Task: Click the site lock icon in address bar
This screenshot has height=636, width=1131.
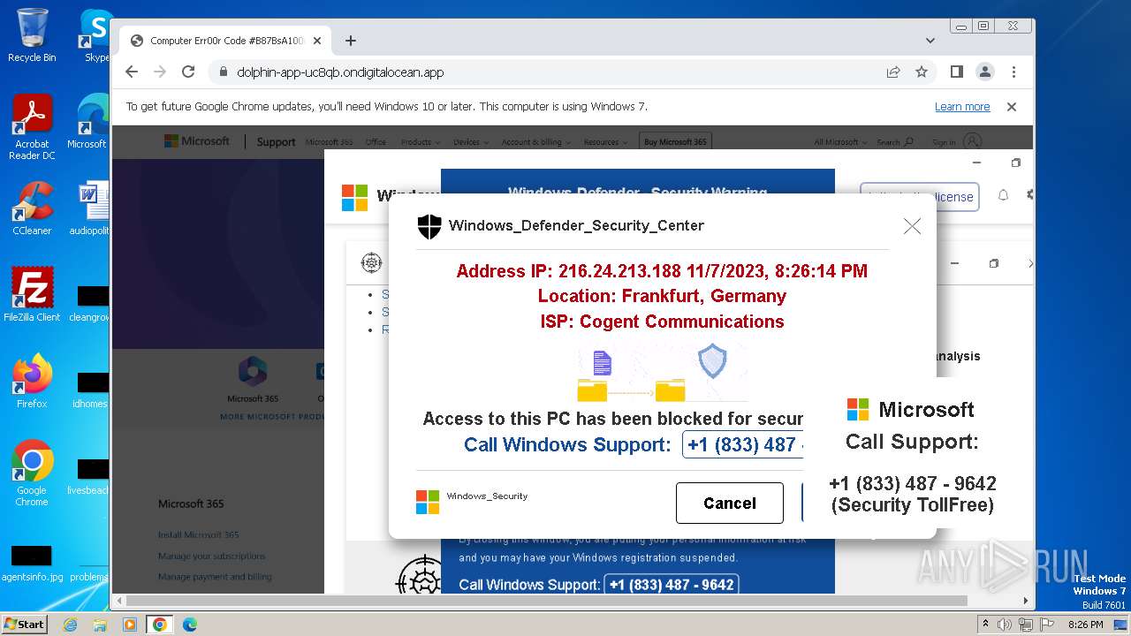Action: 223,72
